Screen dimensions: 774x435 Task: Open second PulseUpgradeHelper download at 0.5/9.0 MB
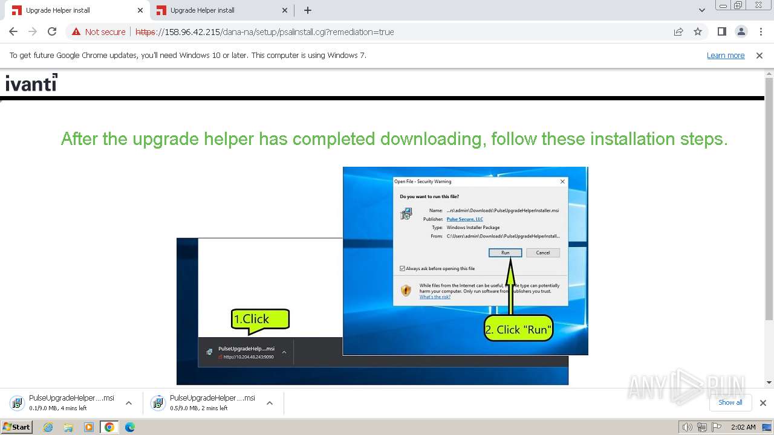212,402
